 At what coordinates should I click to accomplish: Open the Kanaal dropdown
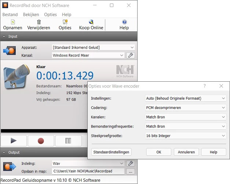point(88,55)
